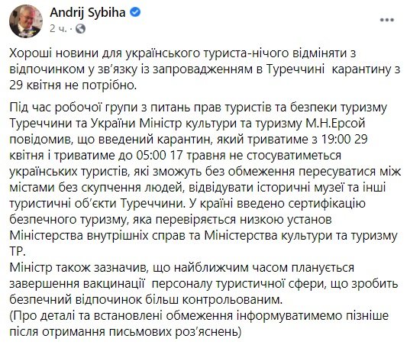Click the blue verified badge

point(135,12)
